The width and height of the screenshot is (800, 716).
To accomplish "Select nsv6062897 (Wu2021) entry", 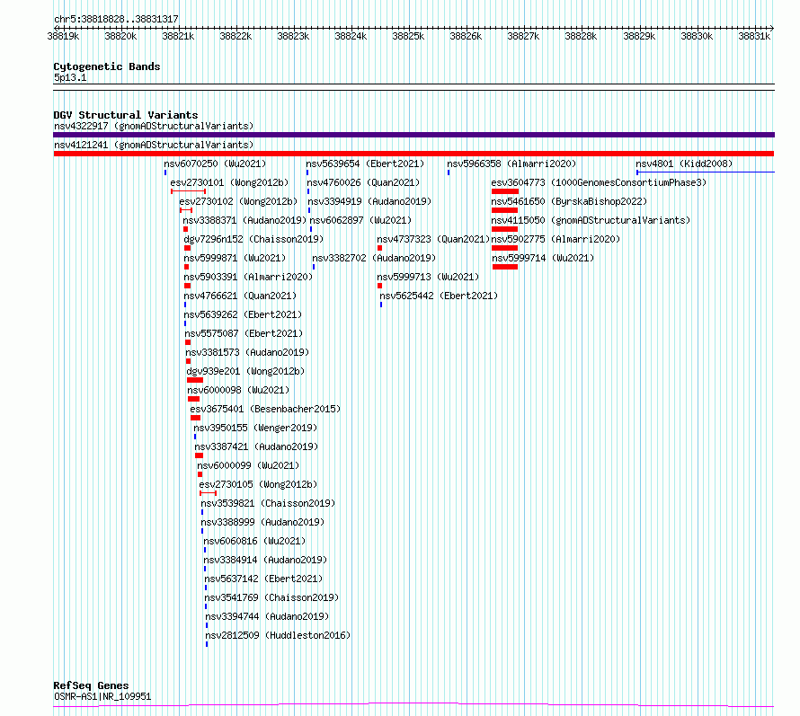I will pos(360,220).
